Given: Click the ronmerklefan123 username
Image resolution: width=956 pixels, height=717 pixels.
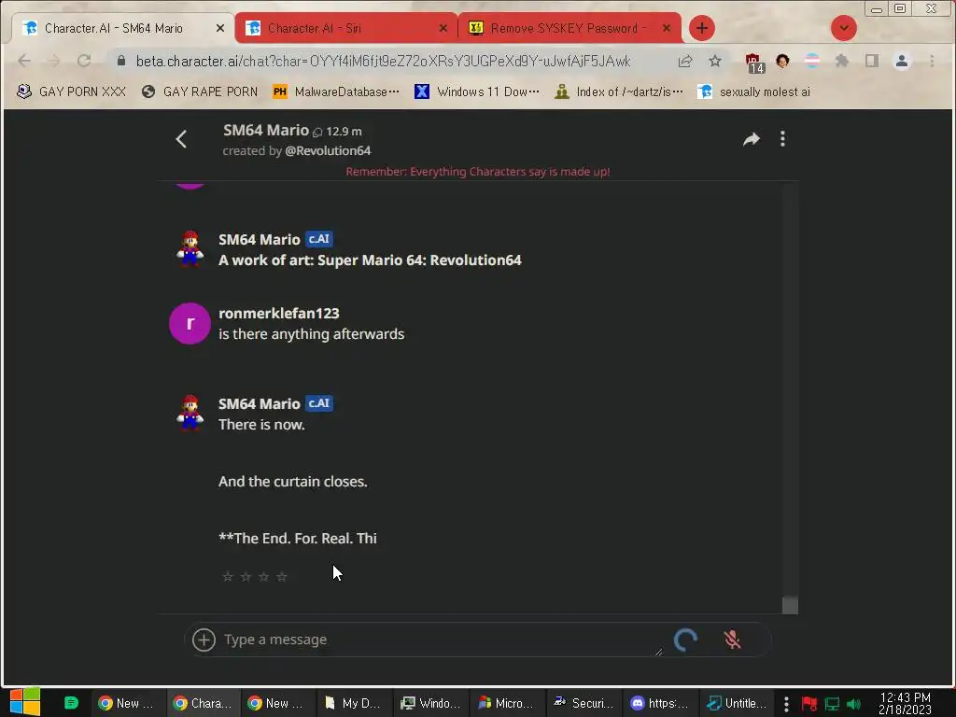Looking at the screenshot, I should click(x=278, y=313).
